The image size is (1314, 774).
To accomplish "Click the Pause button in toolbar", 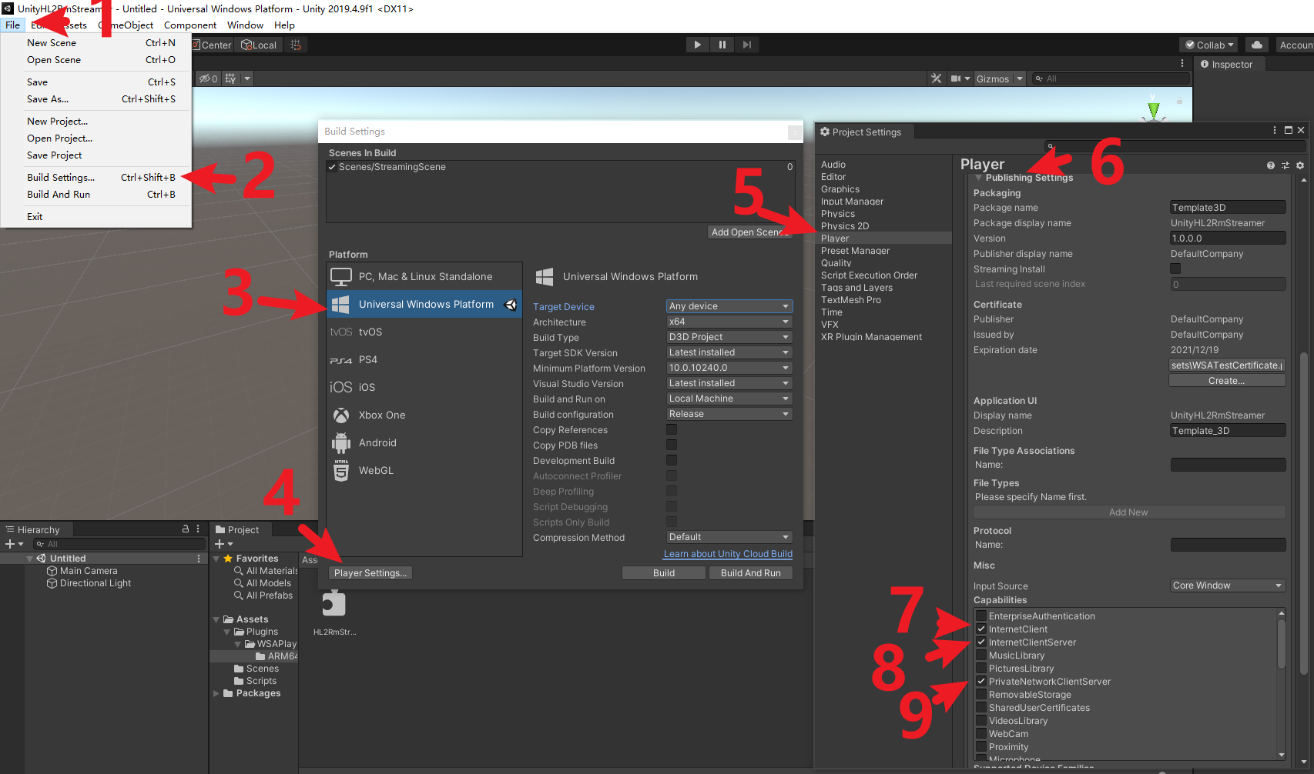I will coord(722,45).
